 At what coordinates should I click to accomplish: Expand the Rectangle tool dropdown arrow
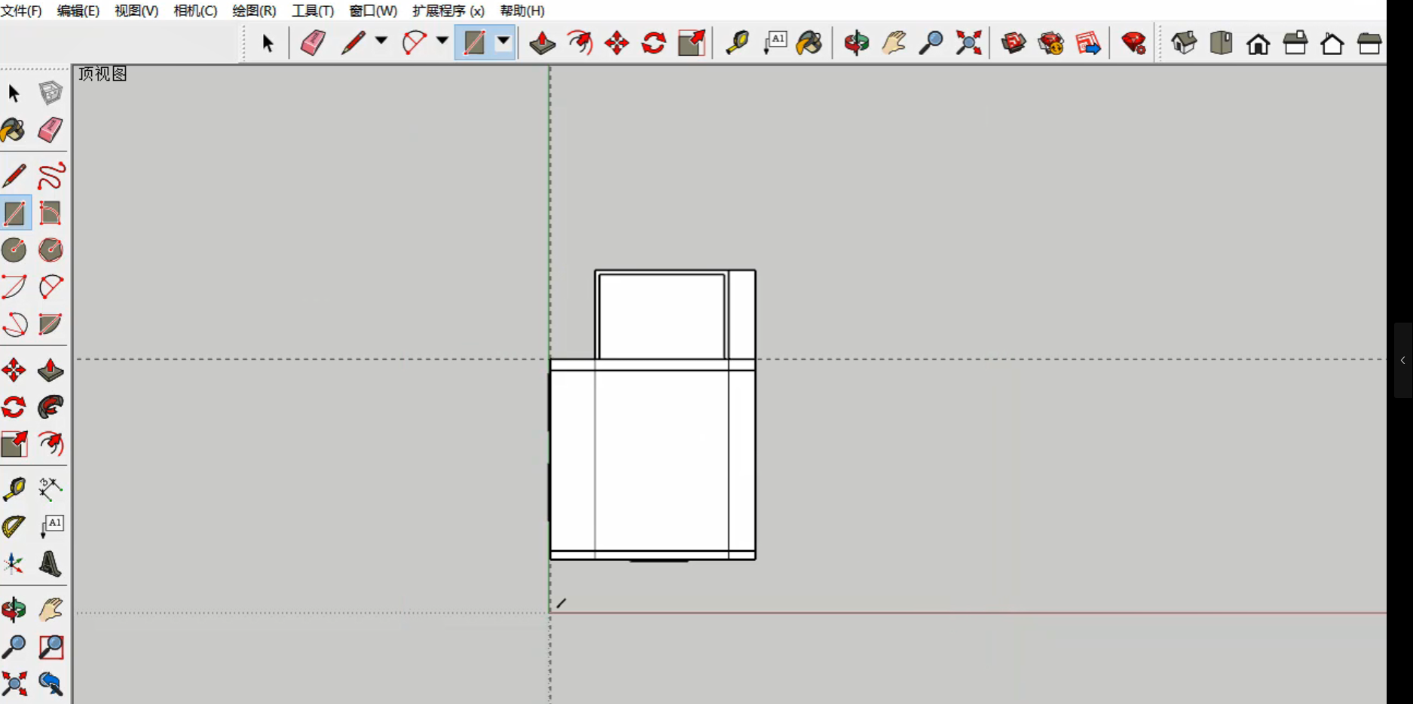pos(503,41)
